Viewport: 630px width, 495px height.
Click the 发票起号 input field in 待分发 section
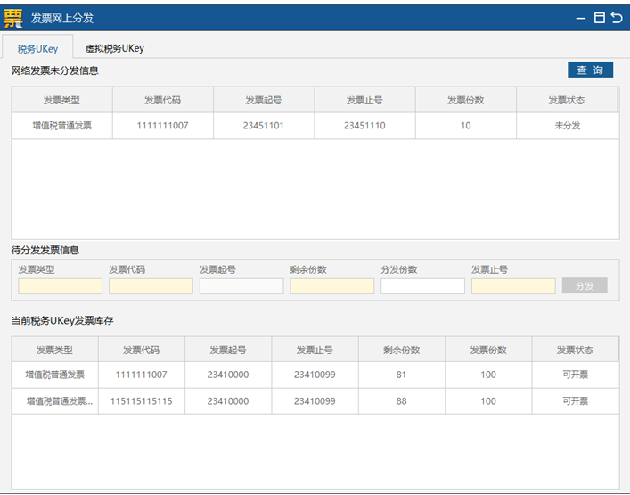[x=241, y=286]
